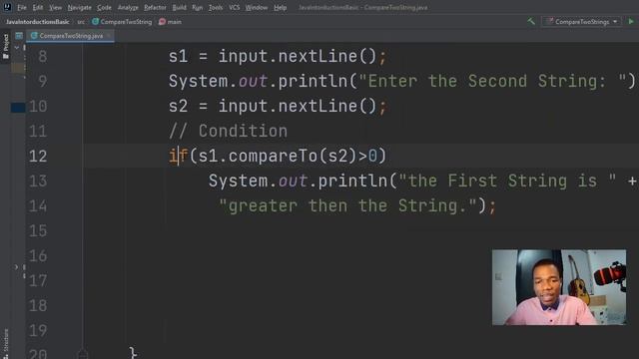The width and height of the screenshot is (639, 359).
Task: Open the Run menu
Action: [198, 7]
